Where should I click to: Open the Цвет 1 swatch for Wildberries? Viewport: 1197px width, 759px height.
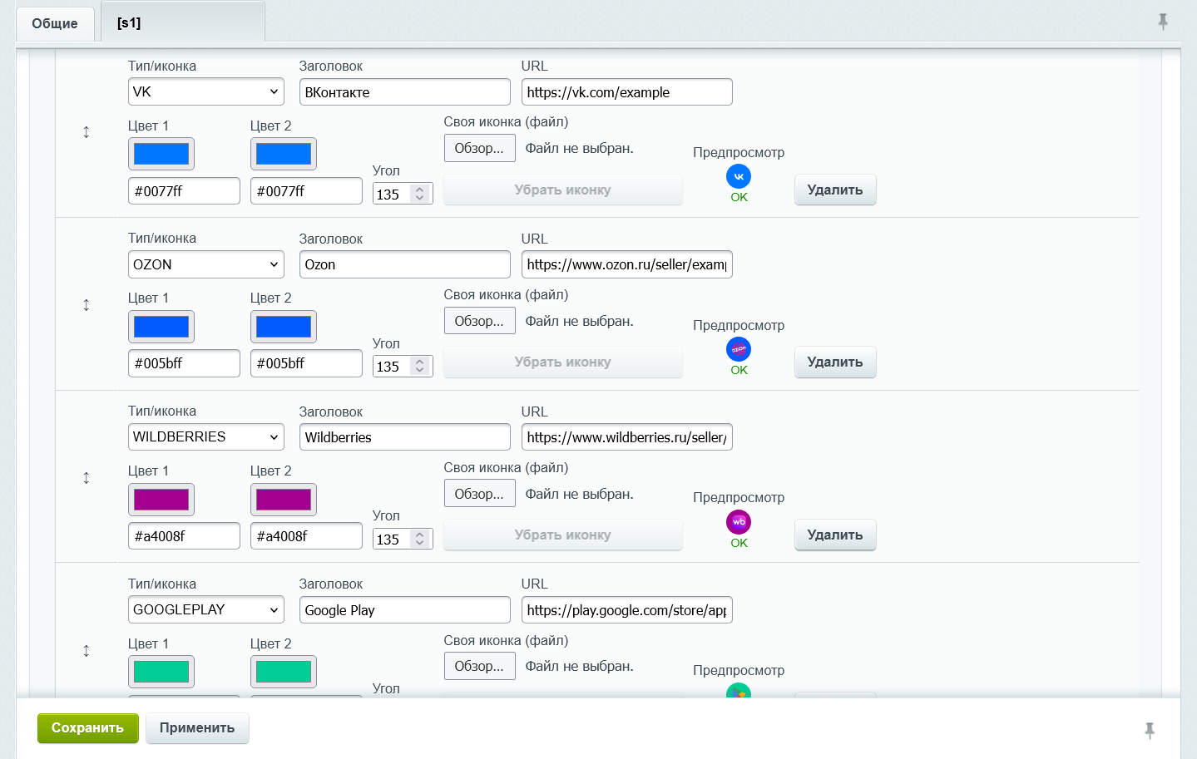tap(161, 500)
